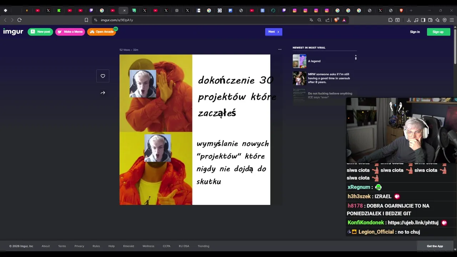Favorite the post with the heart icon
Screen dimensions: 457x257
[103, 76]
